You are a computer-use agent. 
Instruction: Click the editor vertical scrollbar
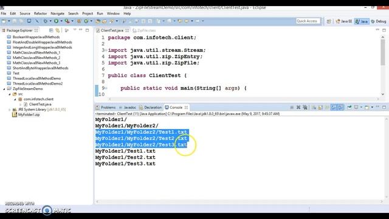tap(383, 52)
